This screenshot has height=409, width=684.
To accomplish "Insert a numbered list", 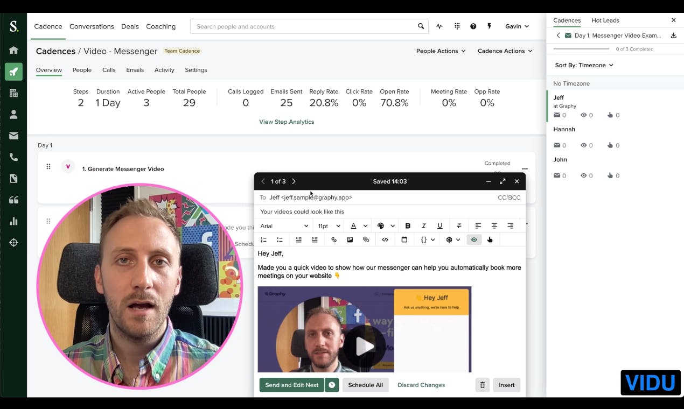I will 263,239.
